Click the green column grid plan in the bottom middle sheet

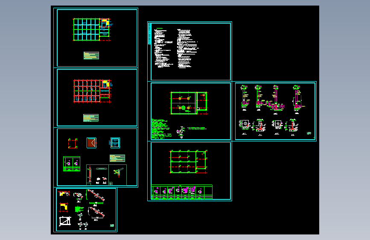pyautogui.click(x=189, y=162)
